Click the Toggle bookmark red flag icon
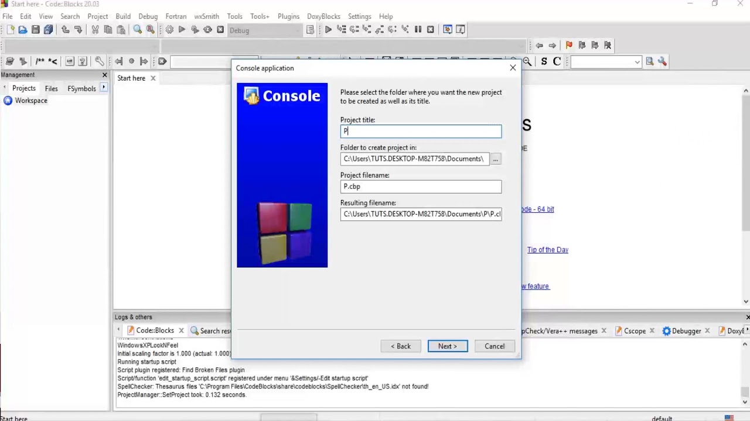 [x=569, y=45]
